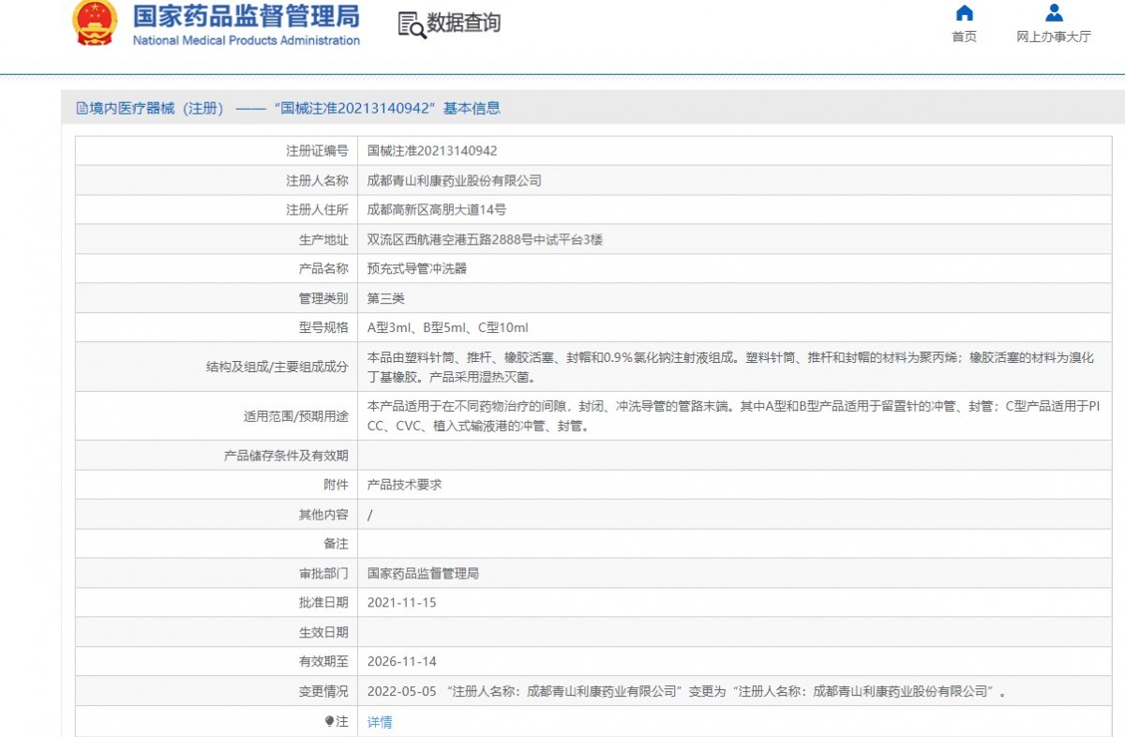Click 数据查询 heading text
This screenshot has width=1125, height=737.
(464, 23)
